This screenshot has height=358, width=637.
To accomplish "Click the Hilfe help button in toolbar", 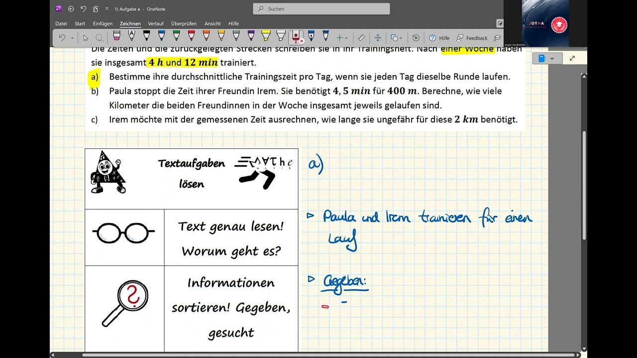I will [439, 38].
